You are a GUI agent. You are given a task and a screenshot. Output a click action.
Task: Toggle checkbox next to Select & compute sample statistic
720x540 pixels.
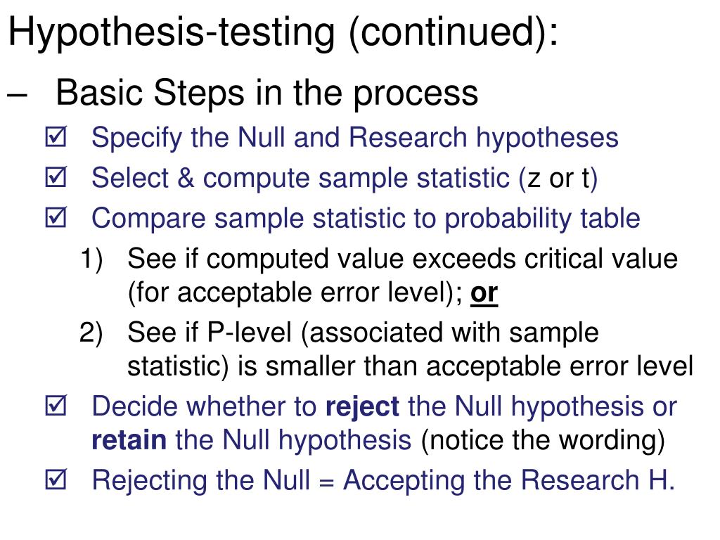56,177
